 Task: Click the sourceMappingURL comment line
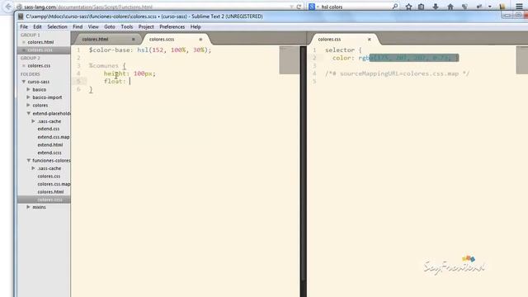(x=398, y=73)
